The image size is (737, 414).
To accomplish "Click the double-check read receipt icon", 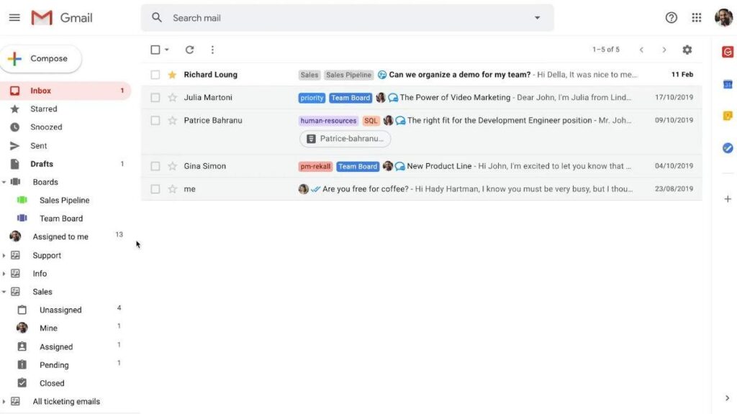I will click(x=316, y=189).
